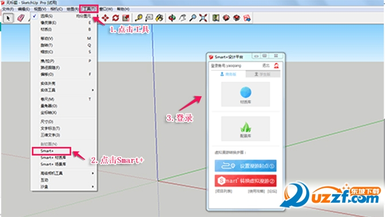Expand the 沙盒 submenu
Viewport: 385px width, 217px height.
coord(64,187)
